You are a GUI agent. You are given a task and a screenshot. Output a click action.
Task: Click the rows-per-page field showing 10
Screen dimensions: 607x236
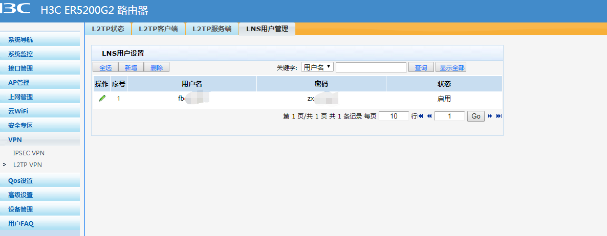394,116
